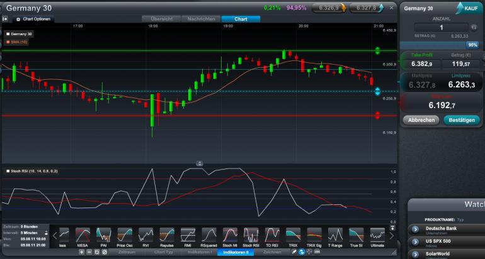
Task: Expand the Deutsche Bank watchlist entry
Action: 415,229
